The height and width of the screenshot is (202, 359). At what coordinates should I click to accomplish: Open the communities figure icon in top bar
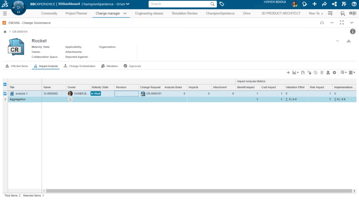(344, 4)
